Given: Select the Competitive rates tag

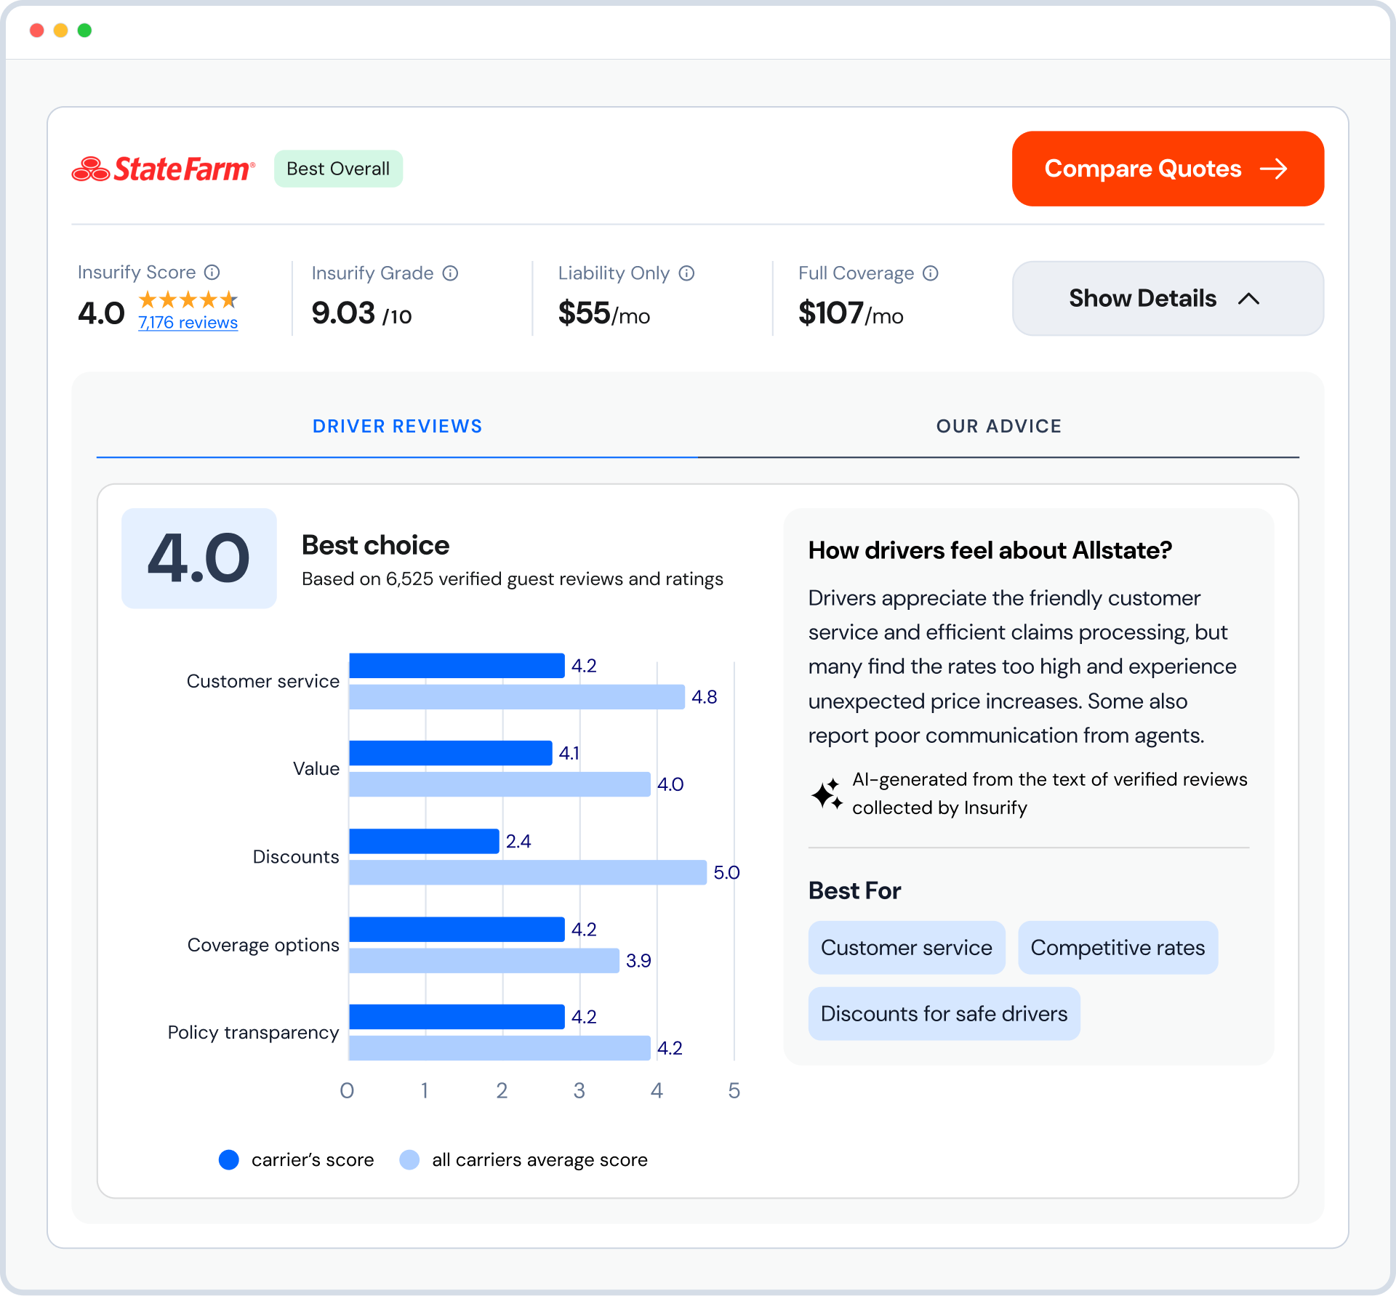Looking at the screenshot, I should pyautogui.click(x=1117, y=947).
